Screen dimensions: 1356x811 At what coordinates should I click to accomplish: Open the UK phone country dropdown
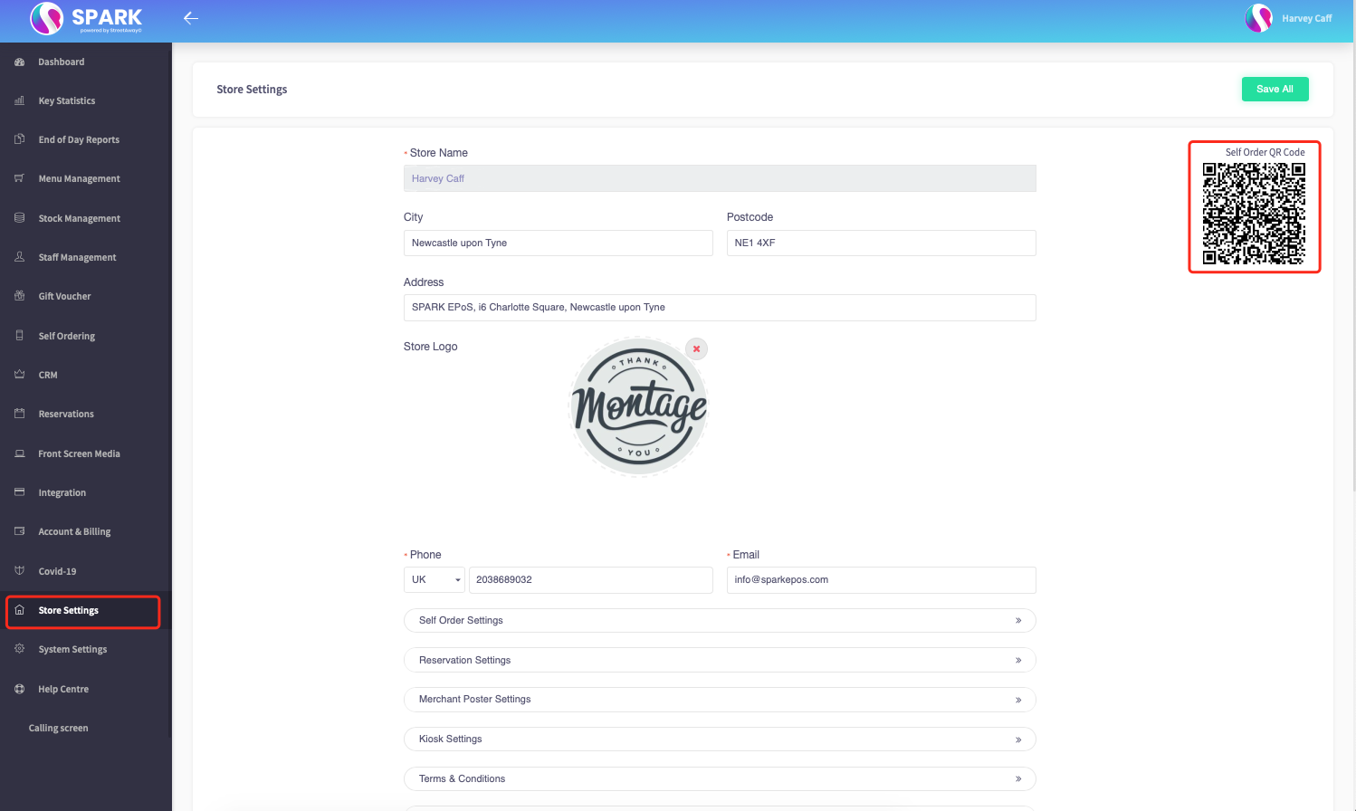(x=434, y=580)
